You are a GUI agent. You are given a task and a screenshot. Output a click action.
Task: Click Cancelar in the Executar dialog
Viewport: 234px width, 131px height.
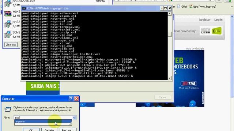[49, 130]
